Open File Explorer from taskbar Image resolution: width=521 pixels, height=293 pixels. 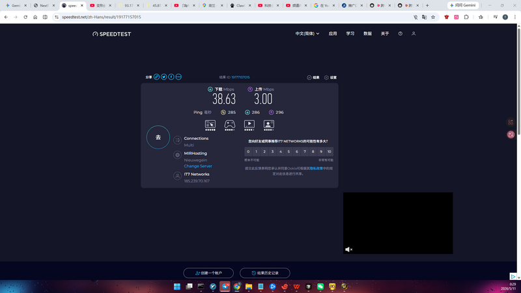pos(249,286)
